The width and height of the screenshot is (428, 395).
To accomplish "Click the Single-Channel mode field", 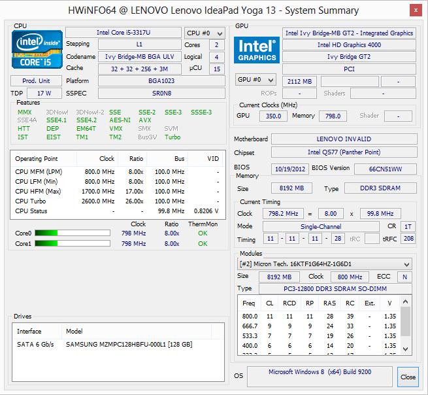I will pos(321,226).
